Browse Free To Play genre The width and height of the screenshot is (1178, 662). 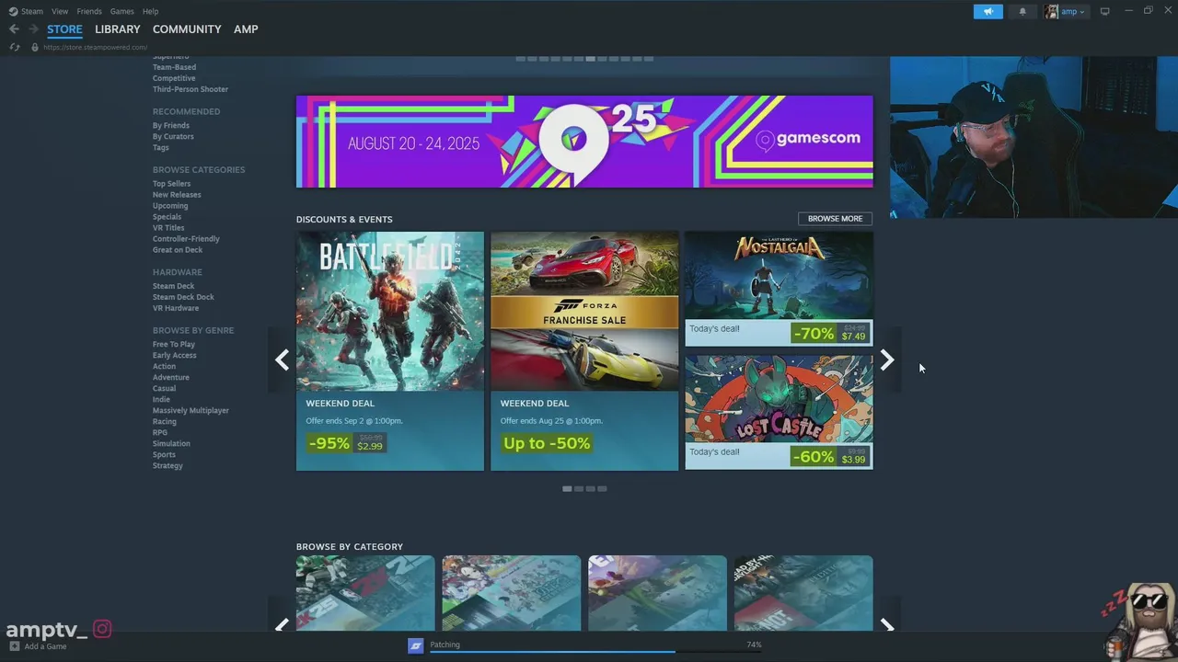pos(174,345)
